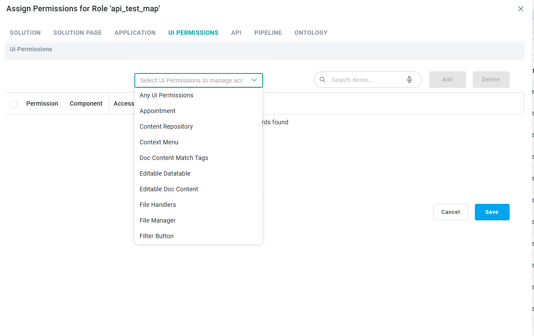
Task: Switch to the API tab
Action: (x=236, y=33)
